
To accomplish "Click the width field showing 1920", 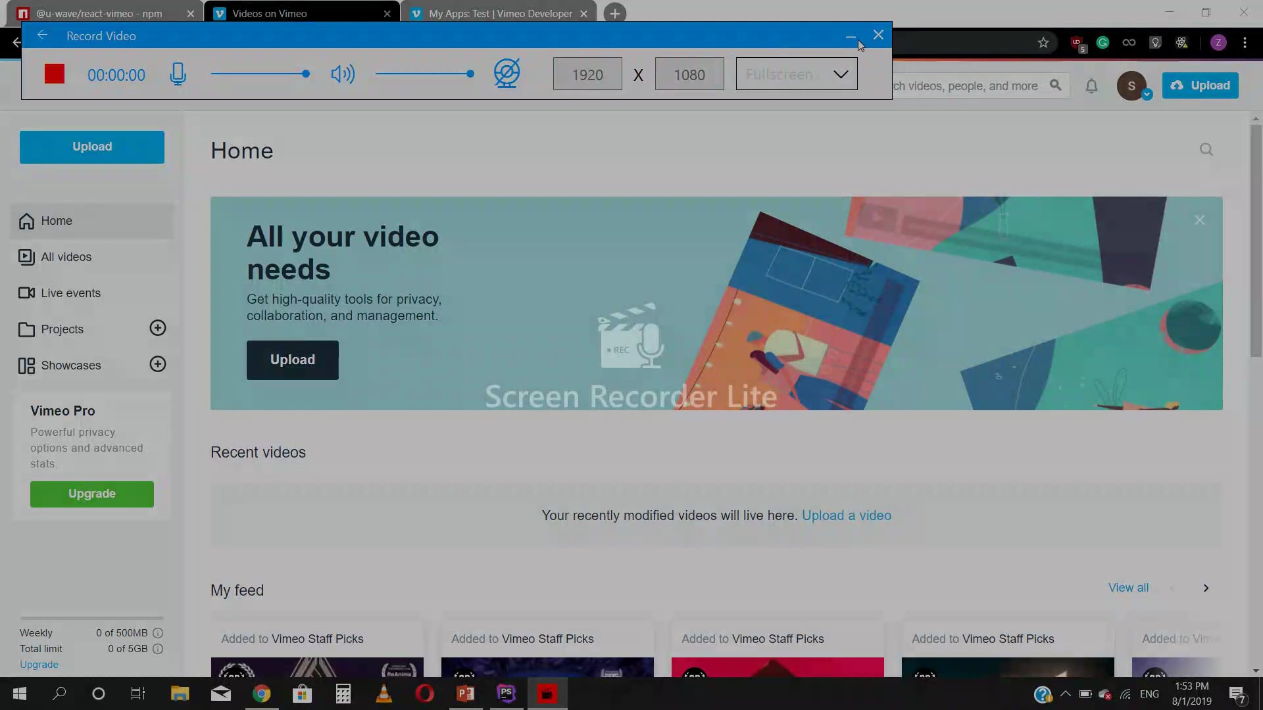I will pos(587,74).
